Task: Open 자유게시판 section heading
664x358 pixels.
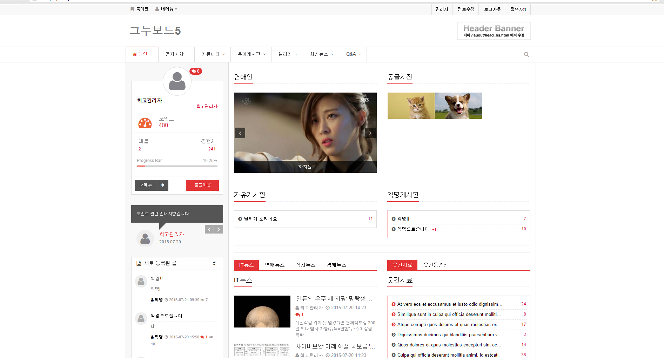Action: [x=250, y=195]
